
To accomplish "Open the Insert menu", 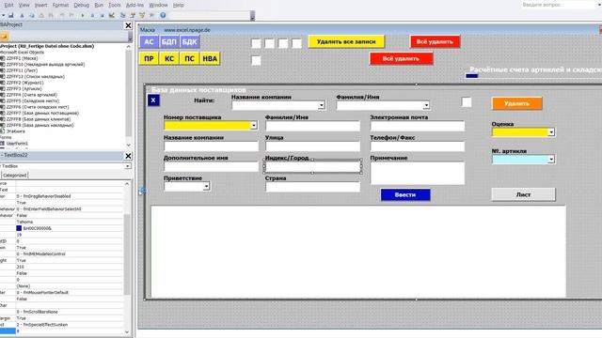I will (40, 5).
